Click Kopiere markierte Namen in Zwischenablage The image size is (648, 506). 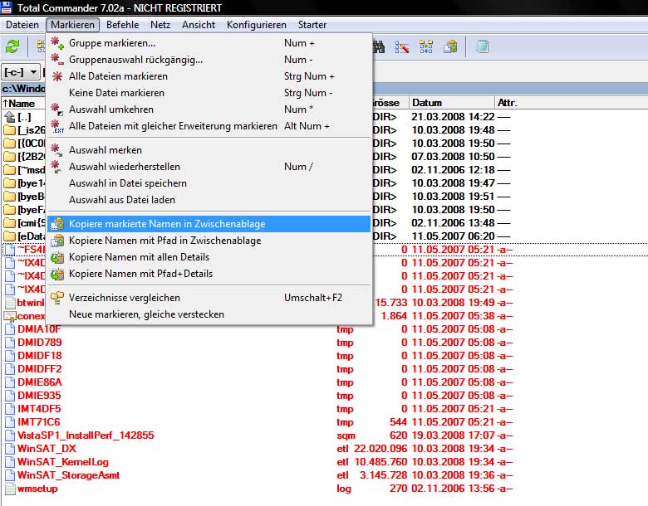pos(209,224)
